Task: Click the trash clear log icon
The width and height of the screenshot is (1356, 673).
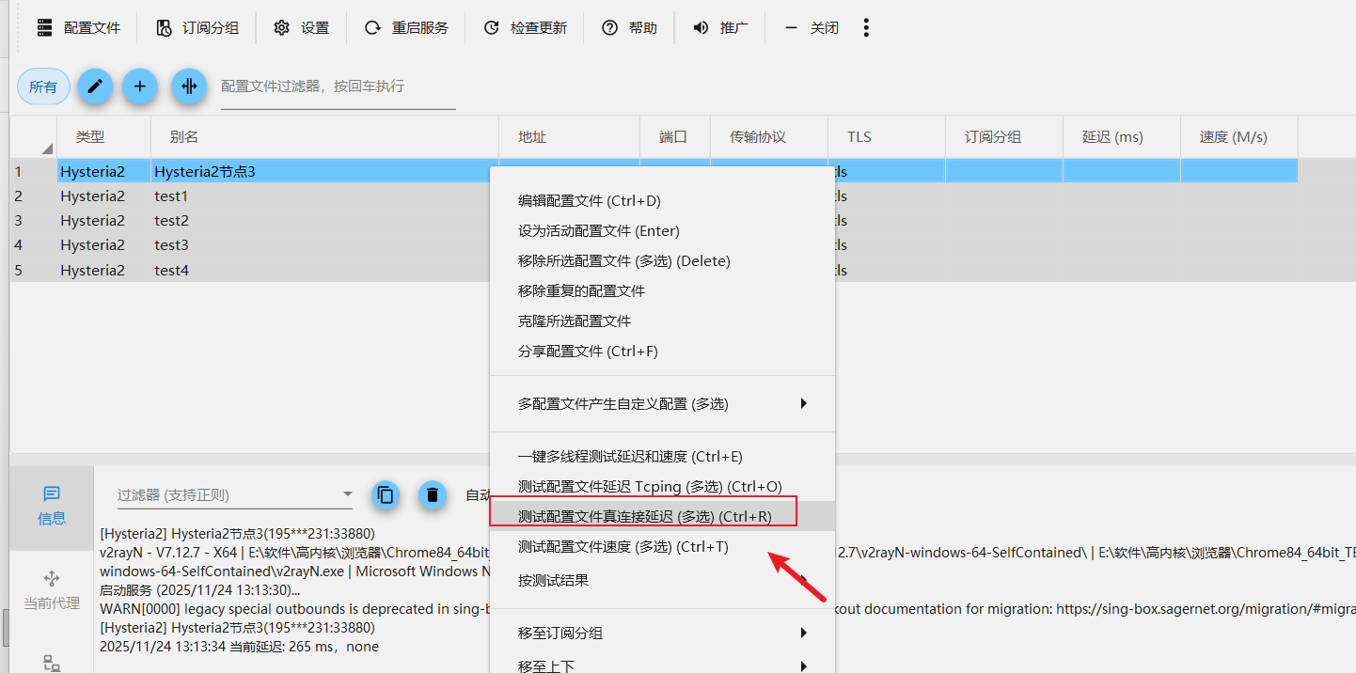Action: 432,494
